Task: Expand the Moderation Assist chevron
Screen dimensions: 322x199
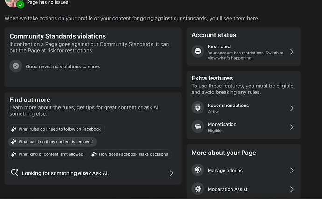Action: point(292,189)
